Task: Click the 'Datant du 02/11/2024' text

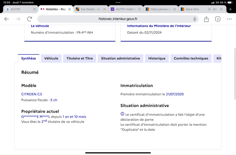Action: (144, 32)
